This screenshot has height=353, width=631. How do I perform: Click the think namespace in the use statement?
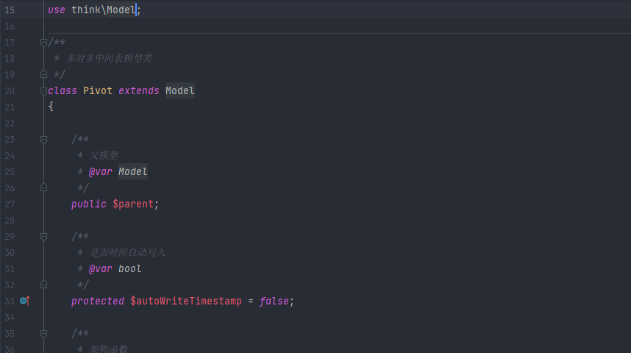85,10
